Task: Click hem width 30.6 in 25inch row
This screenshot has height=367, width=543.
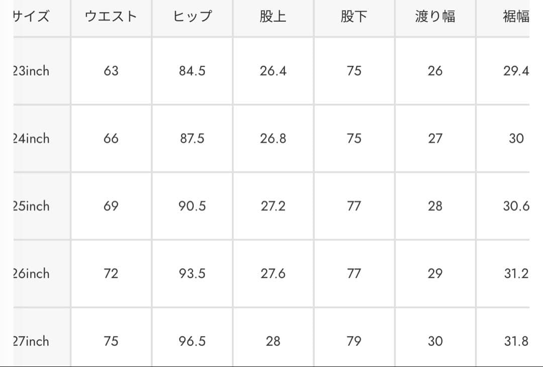Action: click(x=516, y=206)
